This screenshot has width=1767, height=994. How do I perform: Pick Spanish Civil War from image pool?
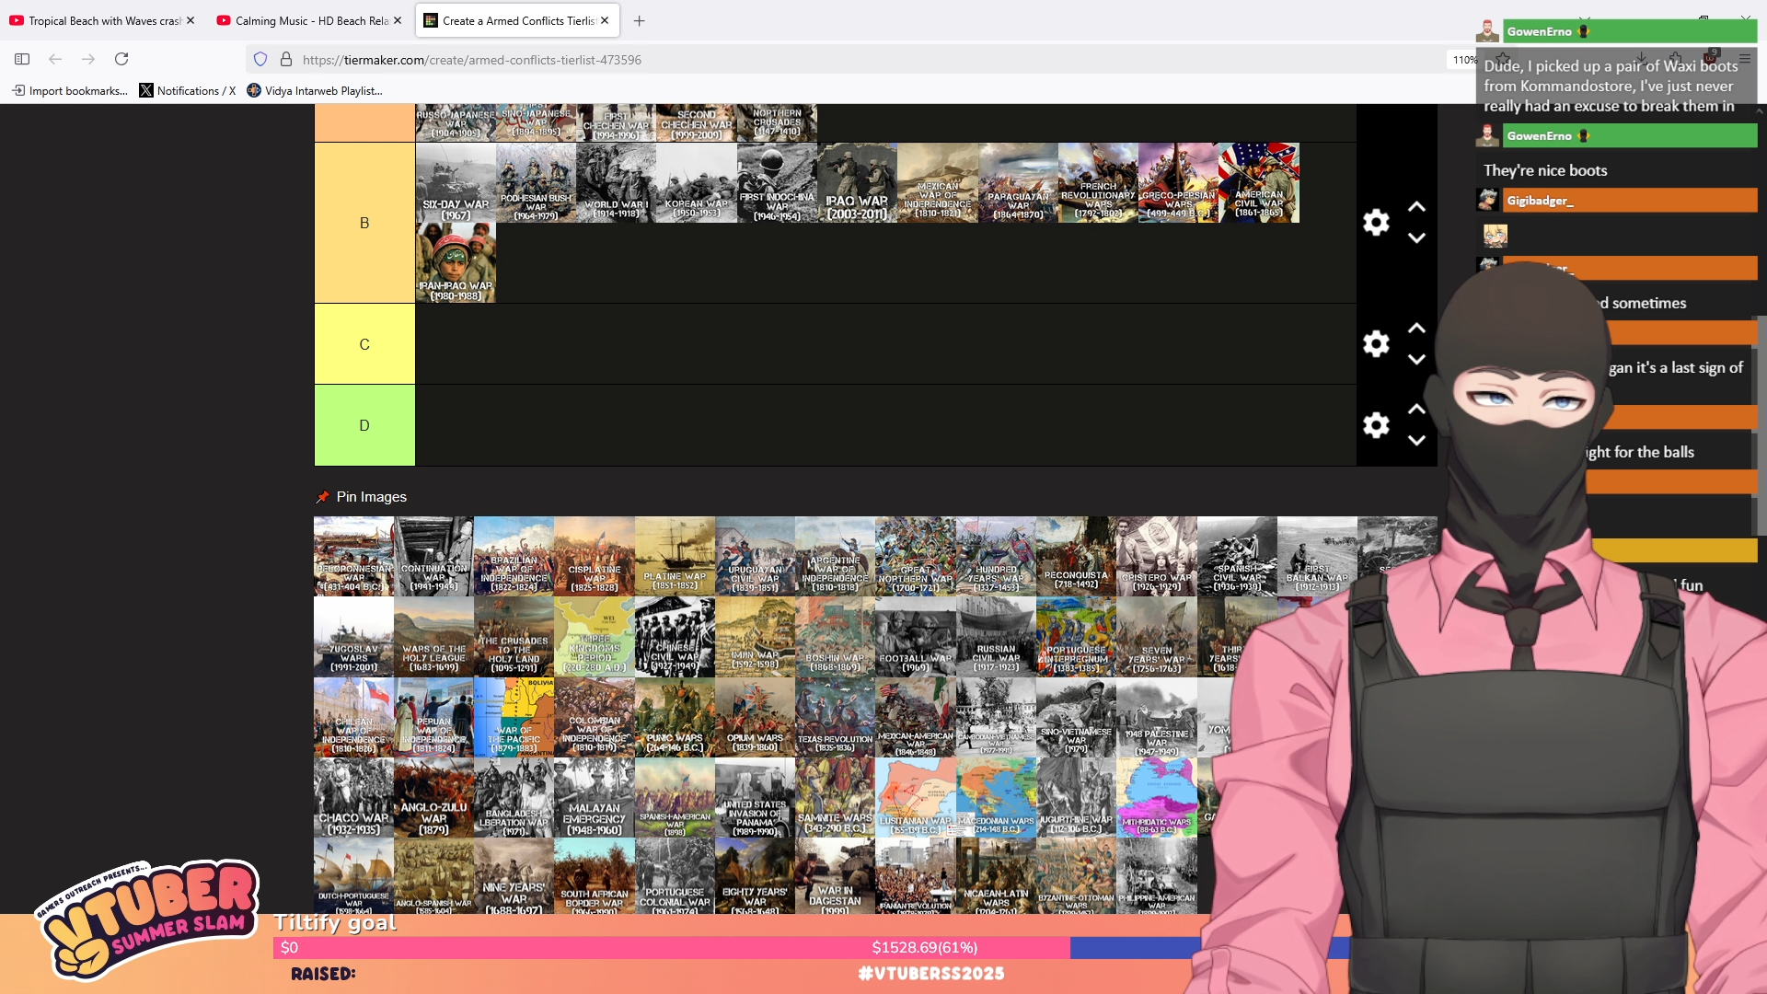(1237, 556)
